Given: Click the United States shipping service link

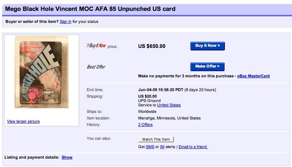Looking at the screenshot, I should tap(169, 105).
